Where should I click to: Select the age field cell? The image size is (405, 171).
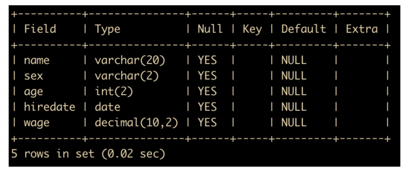(x=34, y=92)
